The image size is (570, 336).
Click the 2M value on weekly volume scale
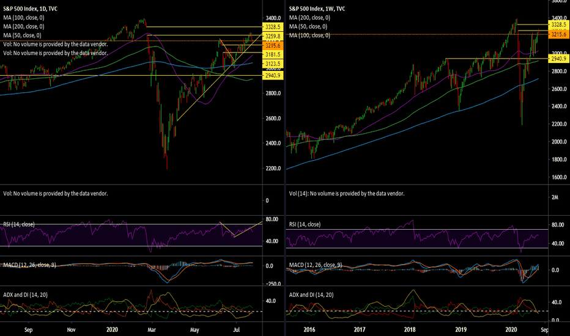tap(555, 197)
